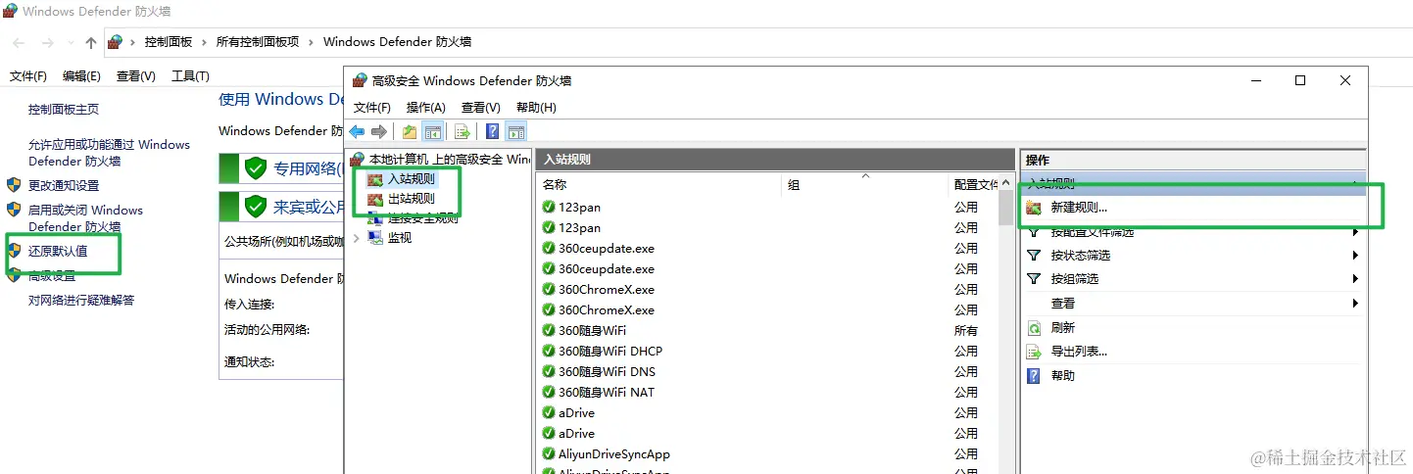Click the green shield icon beside 来宾或公用
Screen dimensions: 1413x474
click(x=256, y=206)
